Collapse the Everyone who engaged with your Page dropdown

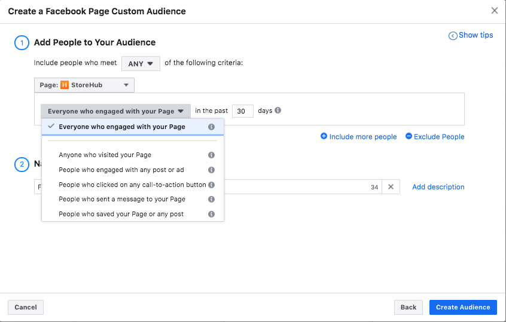point(115,111)
